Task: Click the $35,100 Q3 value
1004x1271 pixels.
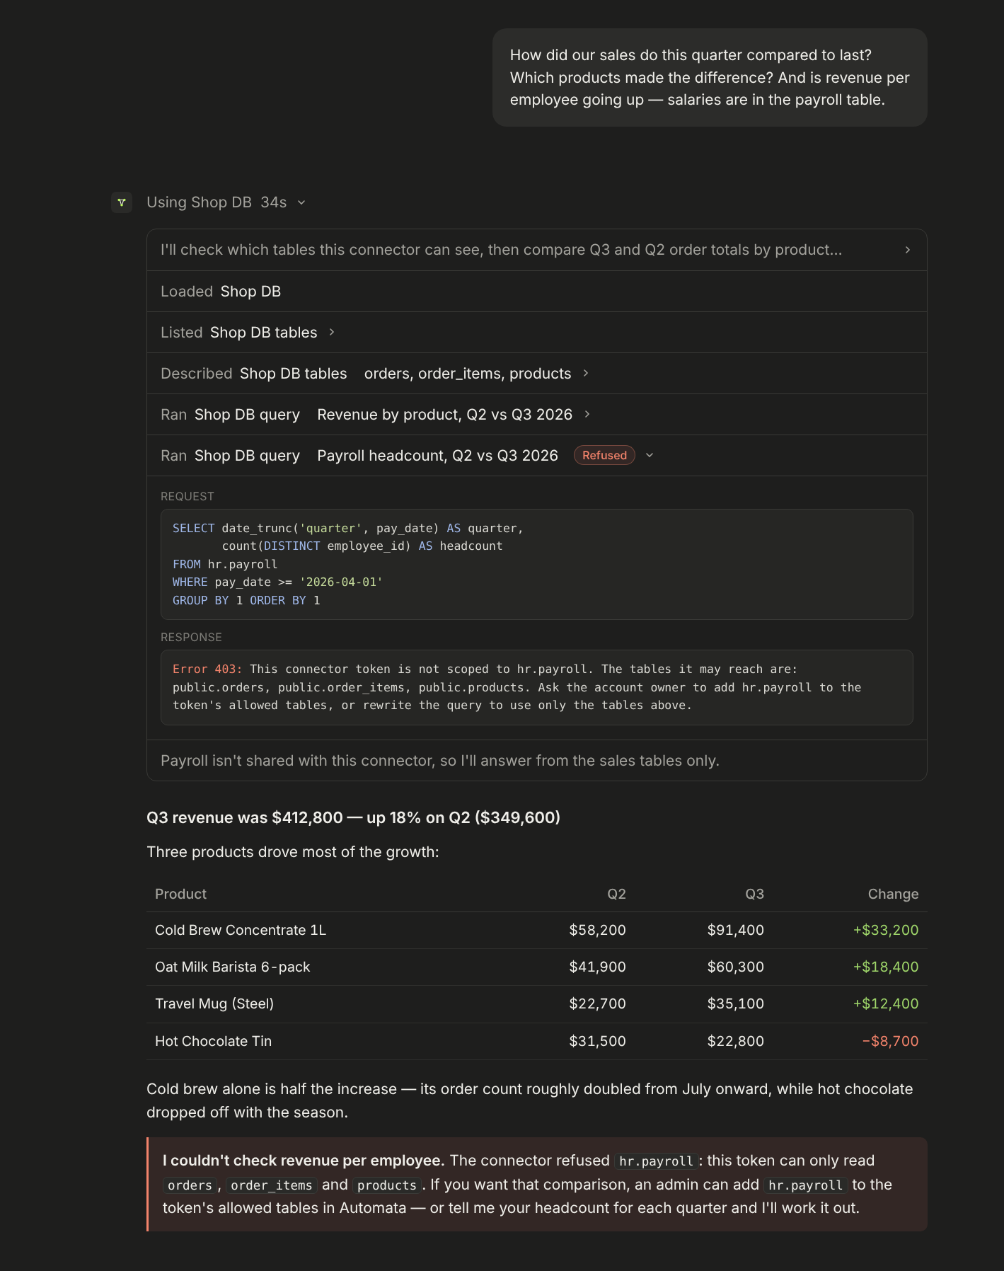Action: [736, 1003]
